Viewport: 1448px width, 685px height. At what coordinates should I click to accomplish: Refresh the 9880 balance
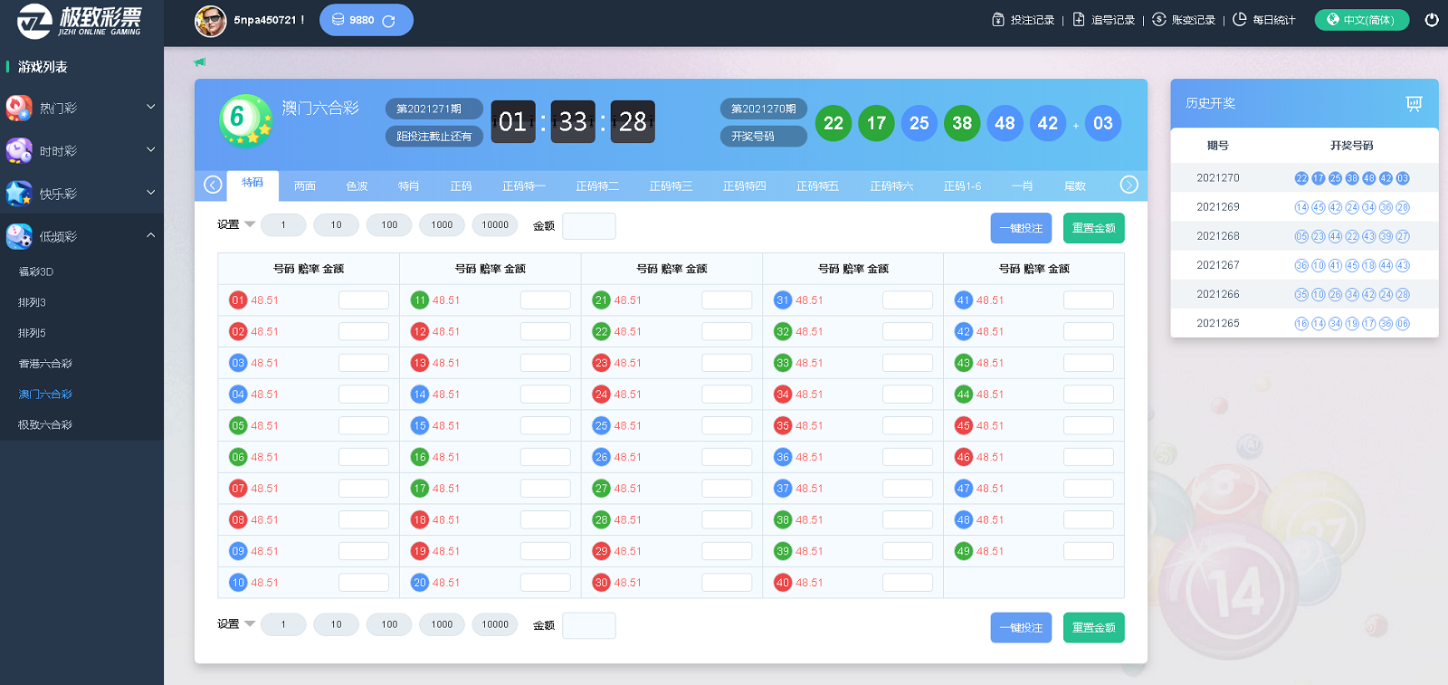(x=388, y=21)
